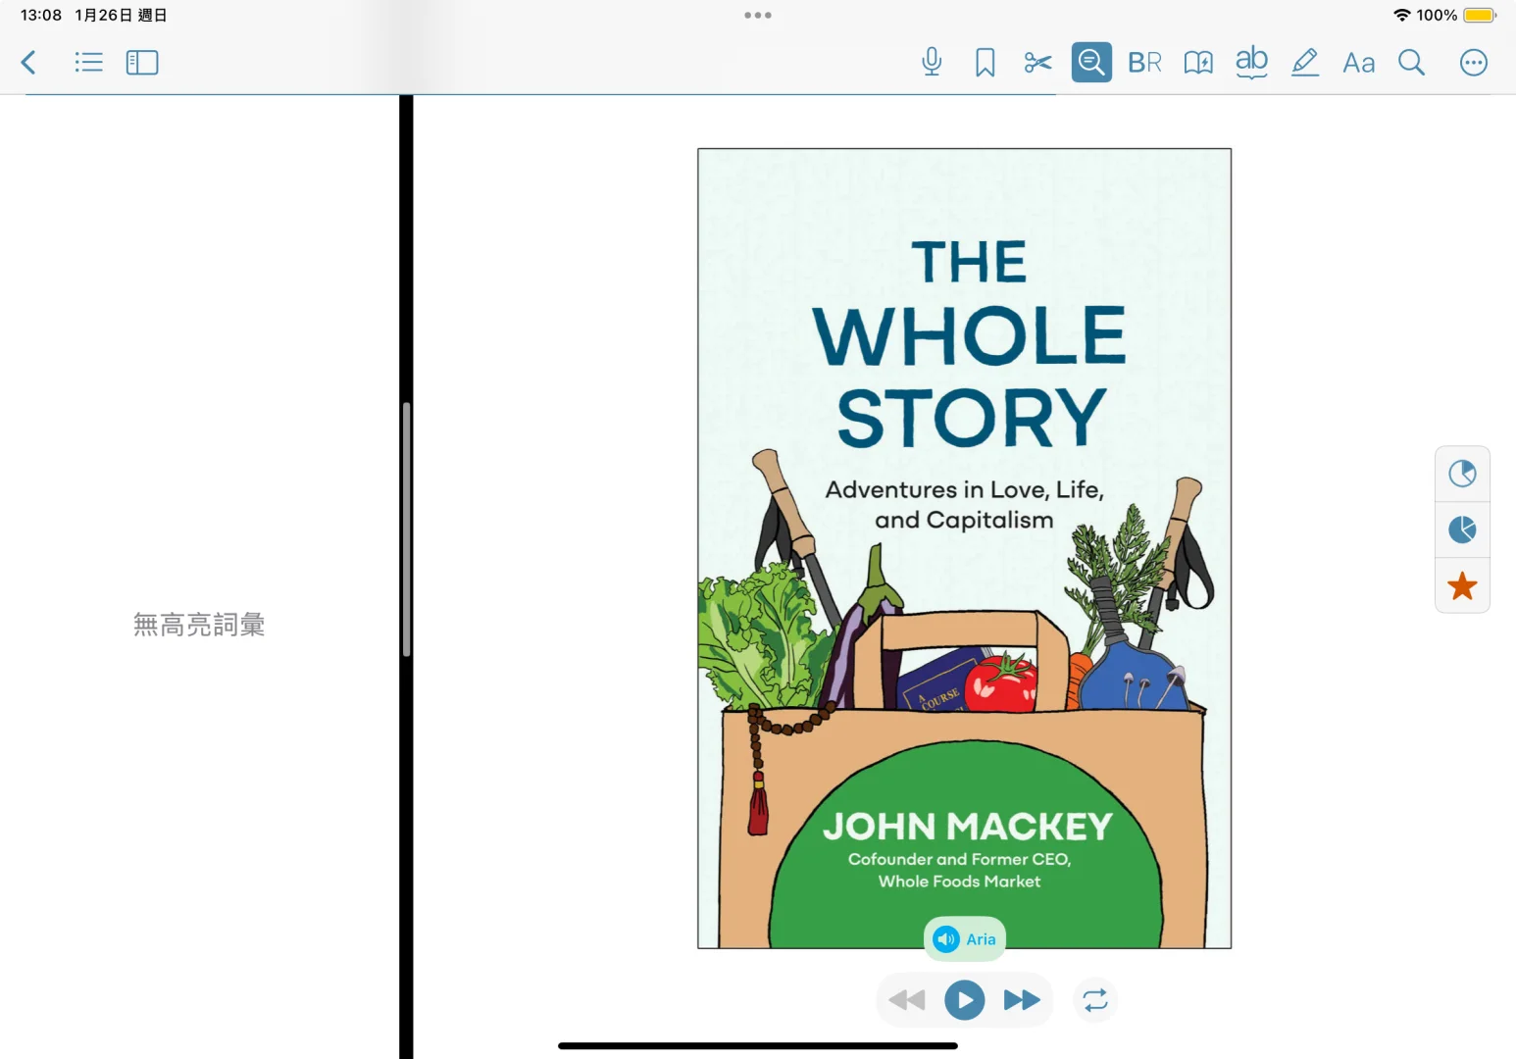Screen dimensions: 1516x1059
Task: Tap the three-dot multitasking indicator
Action: pos(758,15)
